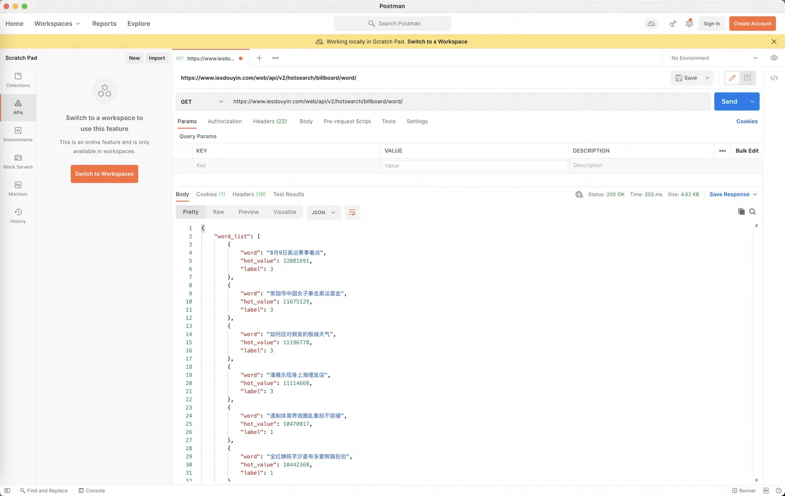Open the request Body tab
Screen dimensions: 785x496
(306, 121)
